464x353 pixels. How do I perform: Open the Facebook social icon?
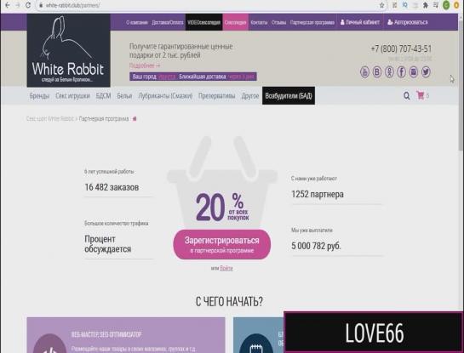pos(401,71)
